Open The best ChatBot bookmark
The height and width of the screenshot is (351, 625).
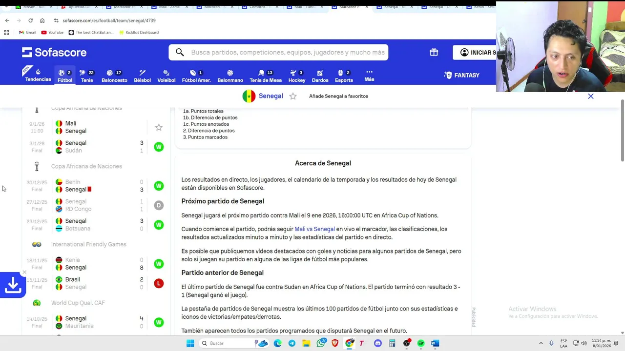(91, 32)
